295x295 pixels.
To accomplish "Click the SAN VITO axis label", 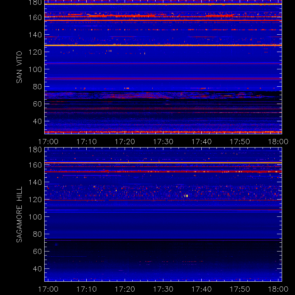I will tap(19, 67).
